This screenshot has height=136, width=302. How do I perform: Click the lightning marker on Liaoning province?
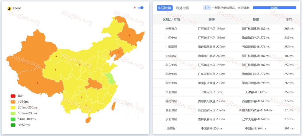coord(119,52)
